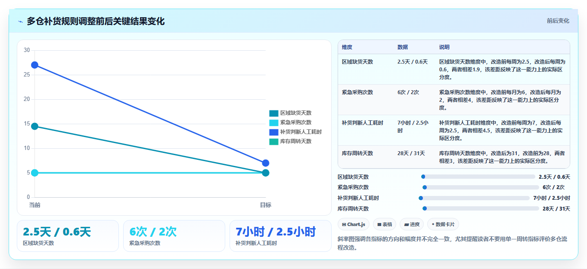Select the 7小时 / 2.5小时 summary card

[280, 236]
